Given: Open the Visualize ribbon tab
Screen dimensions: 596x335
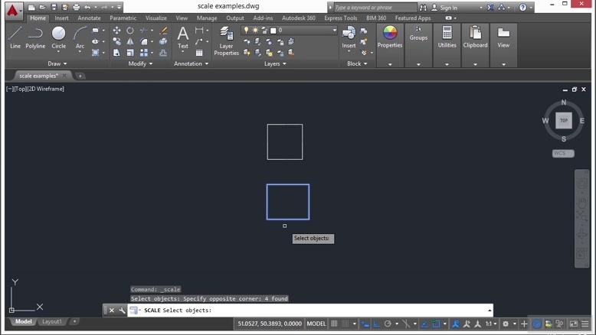Looking at the screenshot, I should coord(156,18).
